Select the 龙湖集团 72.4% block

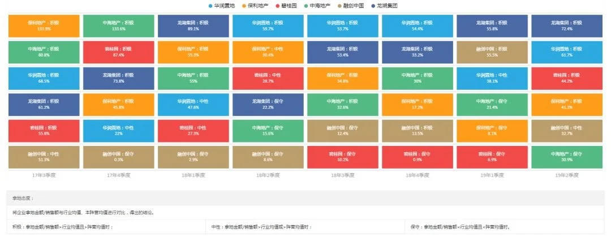(x=567, y=26)
